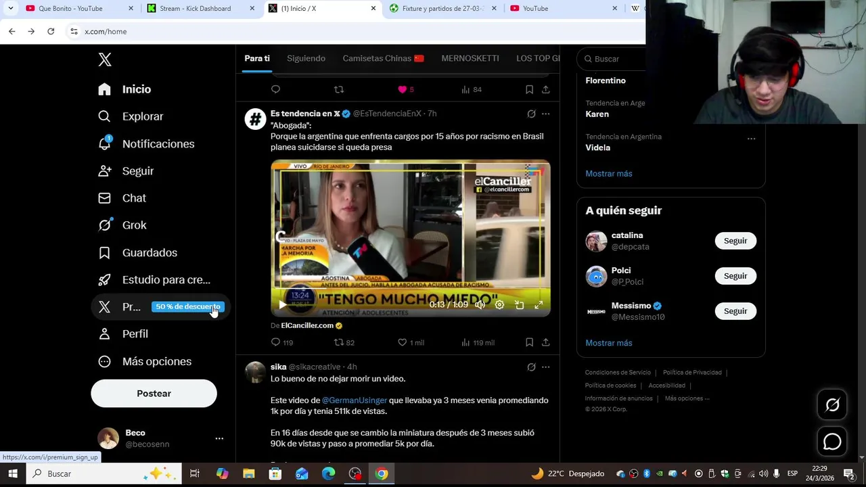Expand video to fullscreen
Viewport: 866px width, 487px height.
pos(539,305)
